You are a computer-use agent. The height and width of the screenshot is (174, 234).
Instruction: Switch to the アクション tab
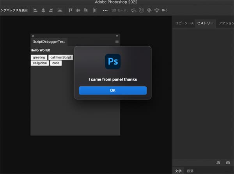click(x=226, y=23)
